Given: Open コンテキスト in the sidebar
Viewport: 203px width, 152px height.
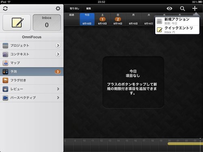Looking at the screenshot, I should (32, 54).
